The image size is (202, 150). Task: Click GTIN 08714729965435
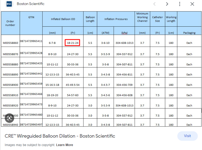31,63
